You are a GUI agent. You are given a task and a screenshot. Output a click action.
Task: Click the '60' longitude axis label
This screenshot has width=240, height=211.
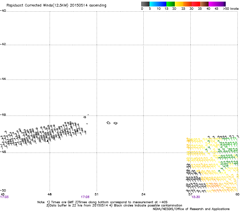(x=237, y=194)
